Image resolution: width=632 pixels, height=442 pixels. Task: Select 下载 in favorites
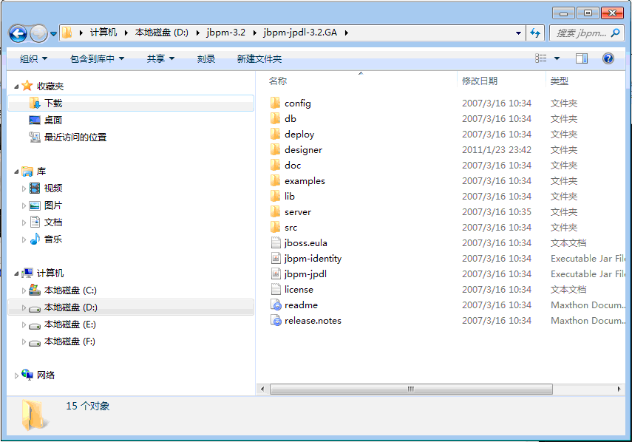click(x=131, y=103)
